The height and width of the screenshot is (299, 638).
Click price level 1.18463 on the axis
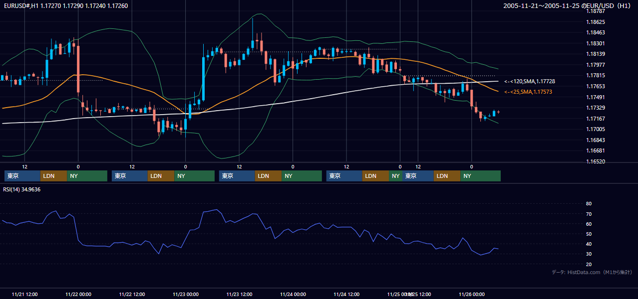coord(596,33)
